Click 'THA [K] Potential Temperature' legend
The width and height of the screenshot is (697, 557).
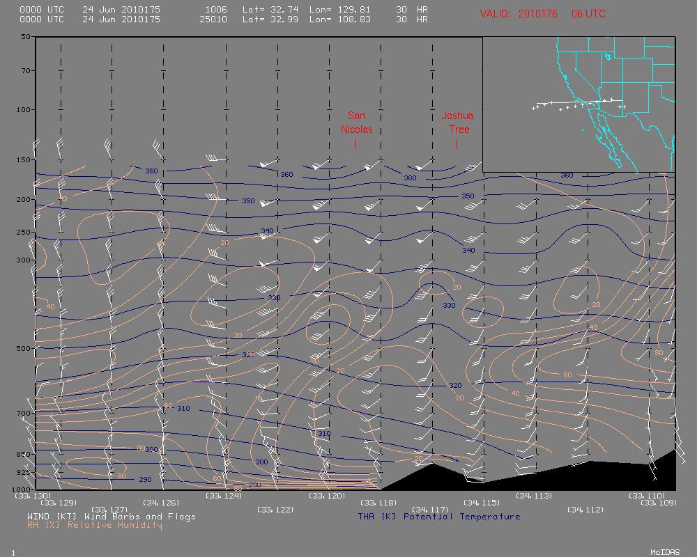tap(439, 517)
